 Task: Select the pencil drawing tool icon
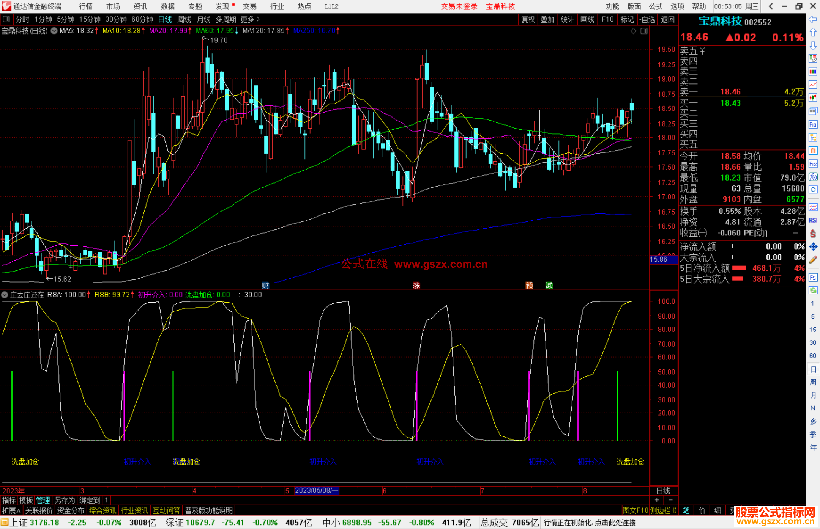pyautogui.click(x=813, y=260)
